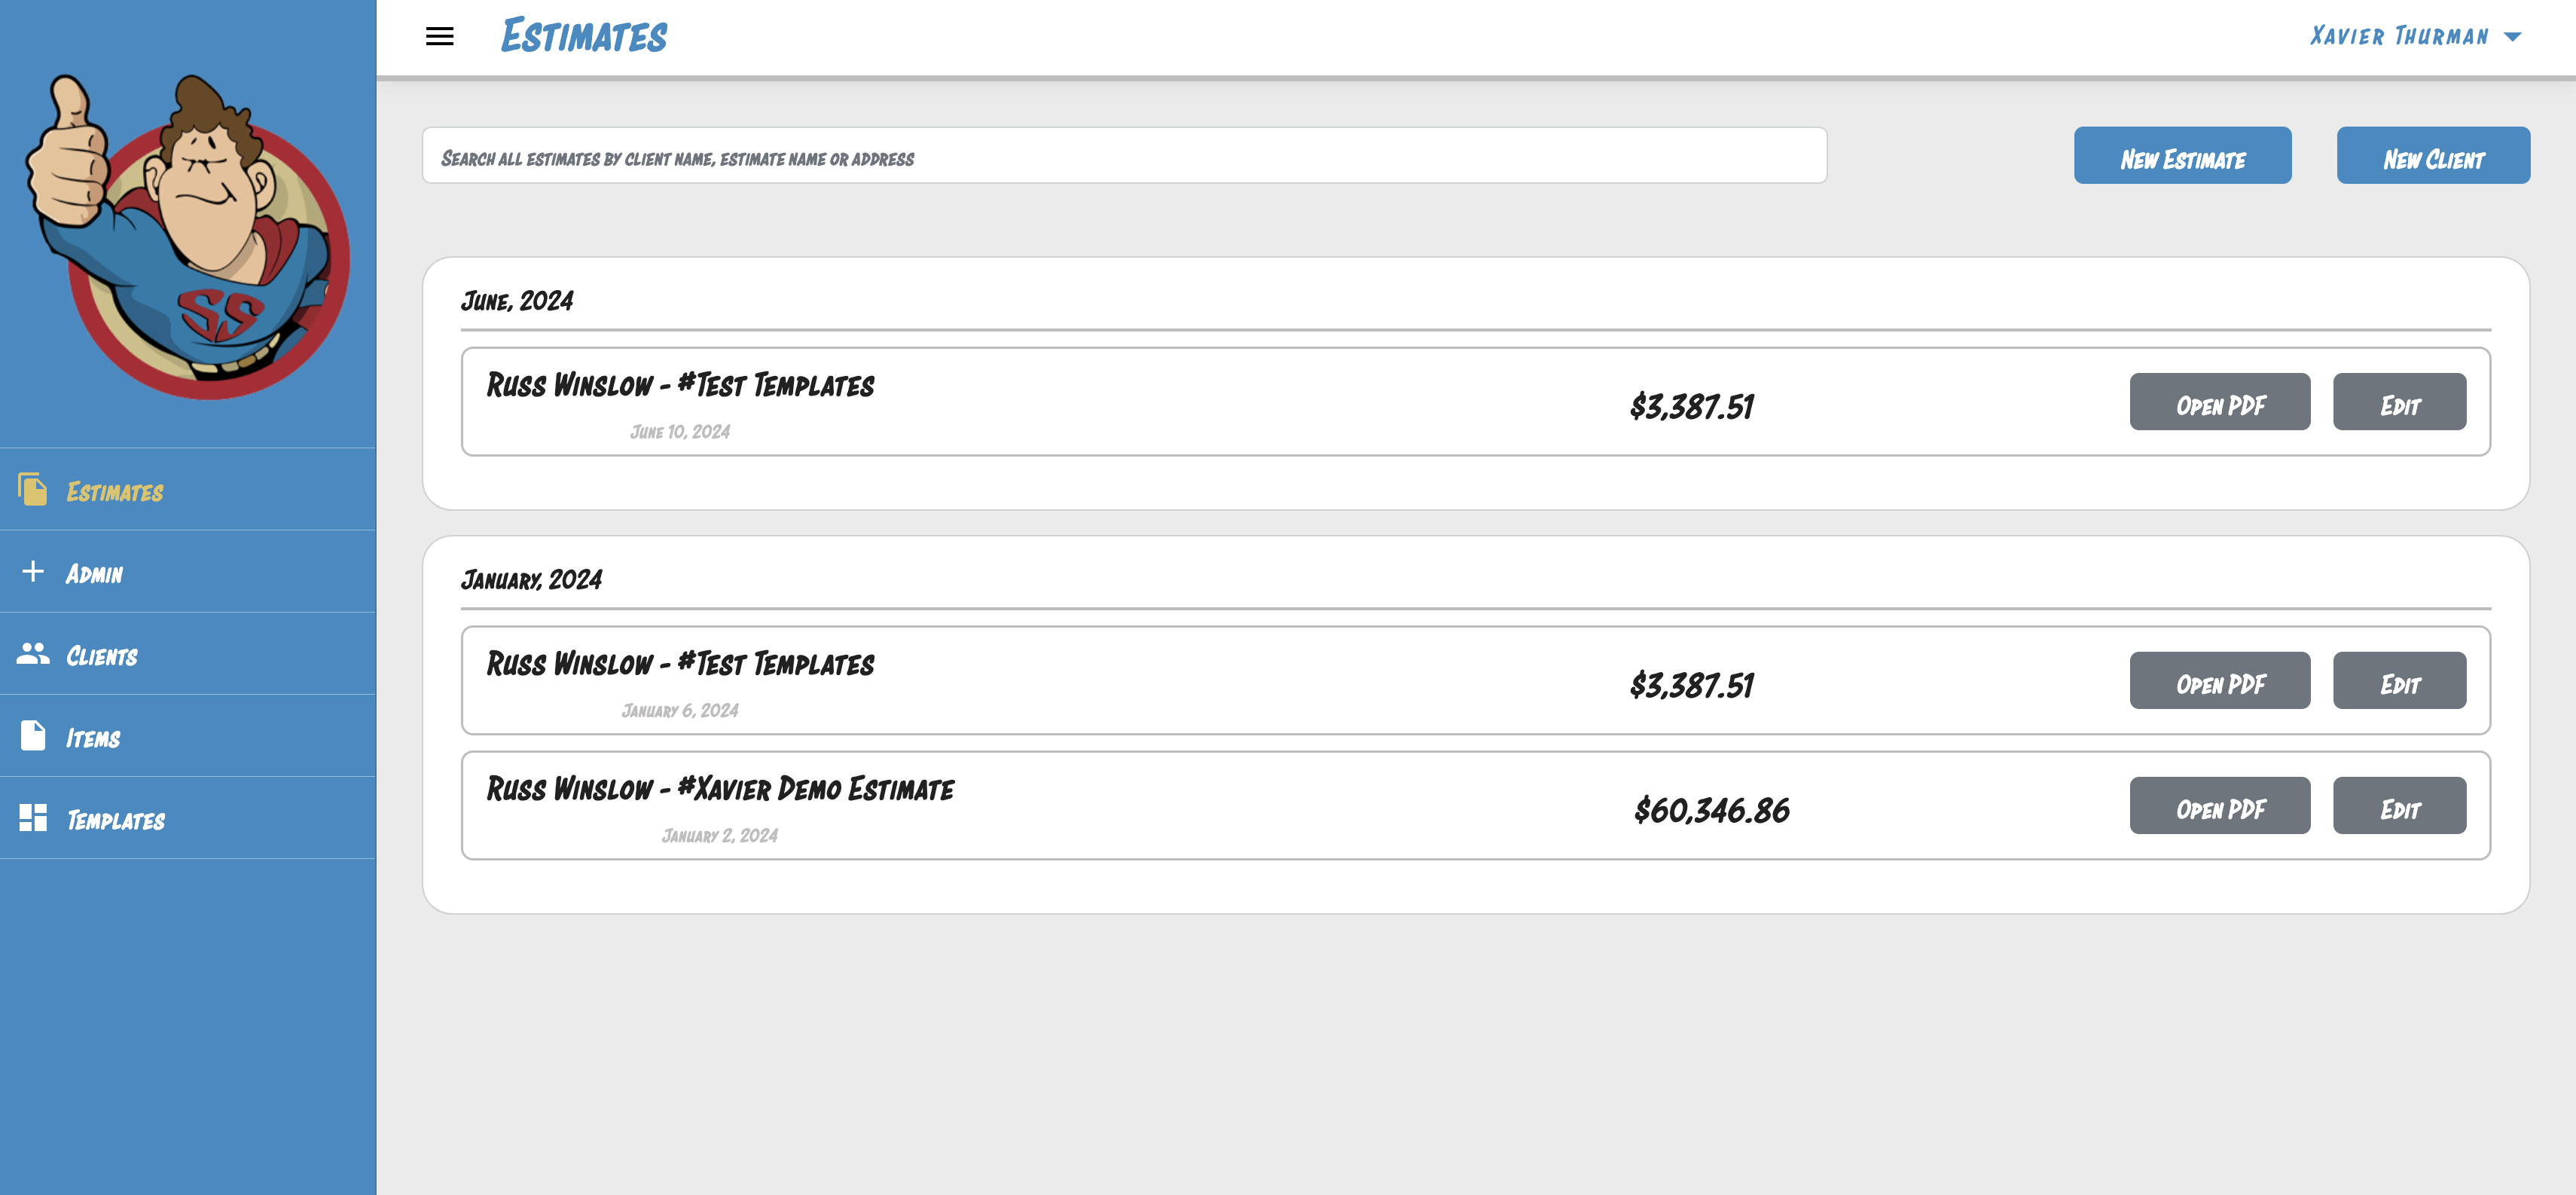Click the Admin plus icon

tap(32, 571)
